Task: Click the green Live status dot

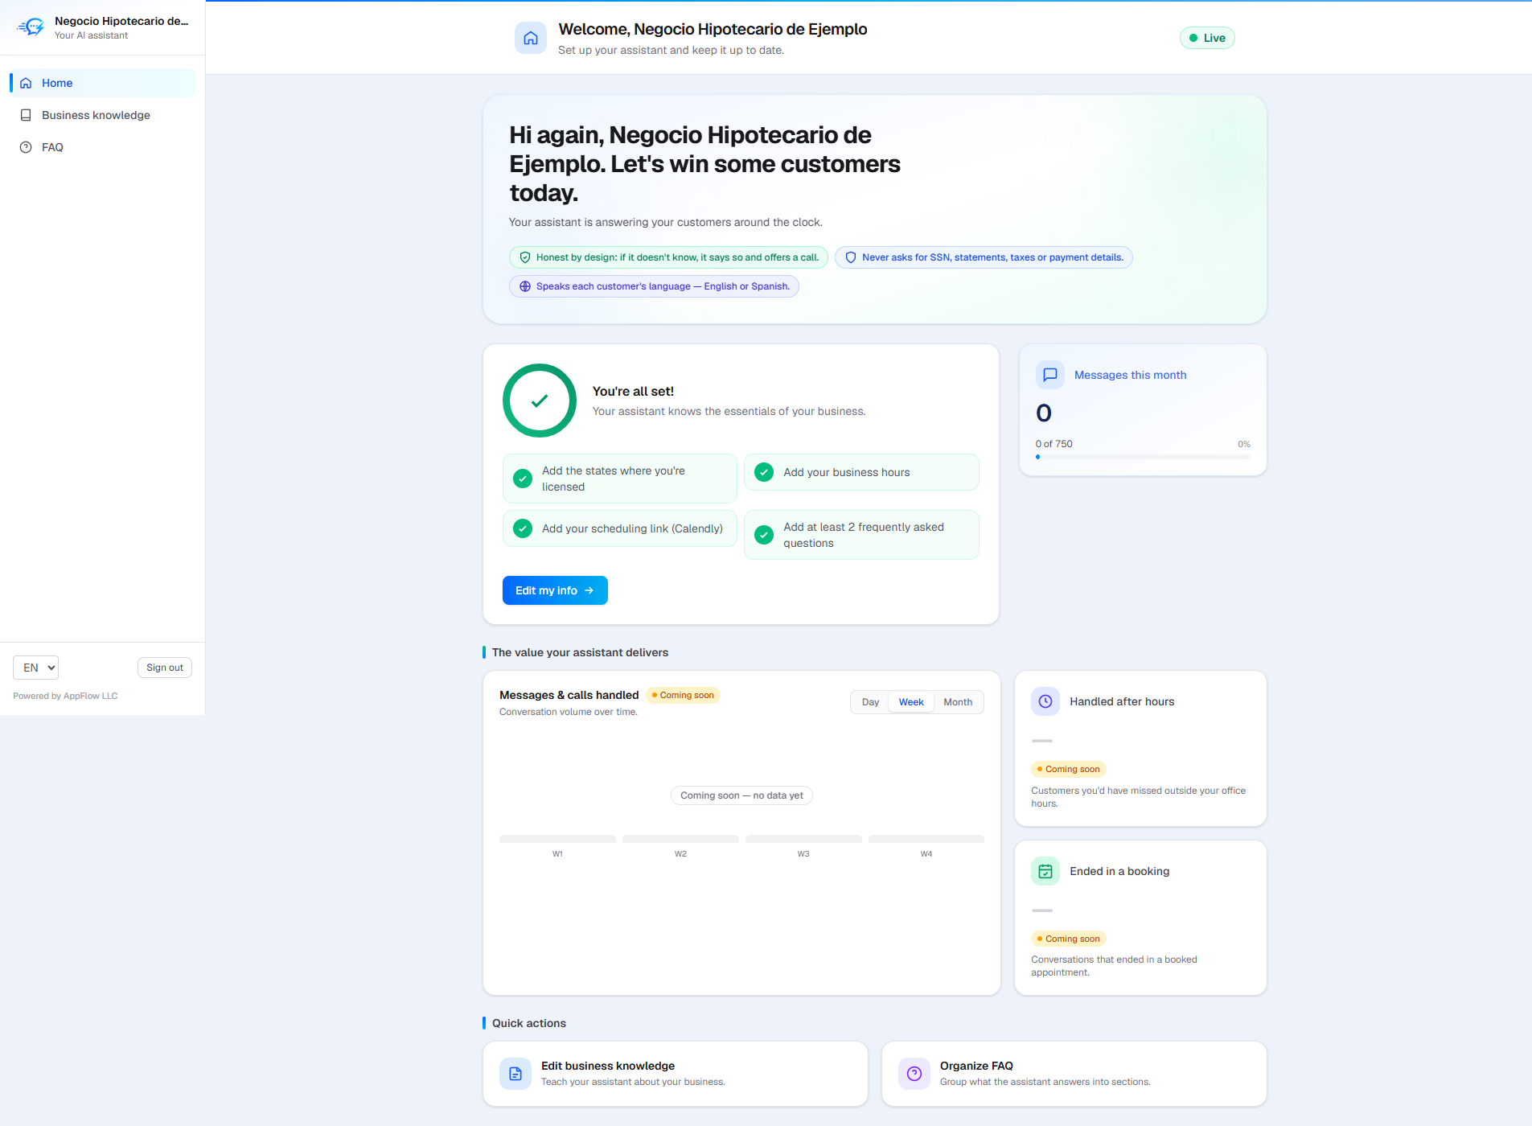Action: (x=1193, y=38)
